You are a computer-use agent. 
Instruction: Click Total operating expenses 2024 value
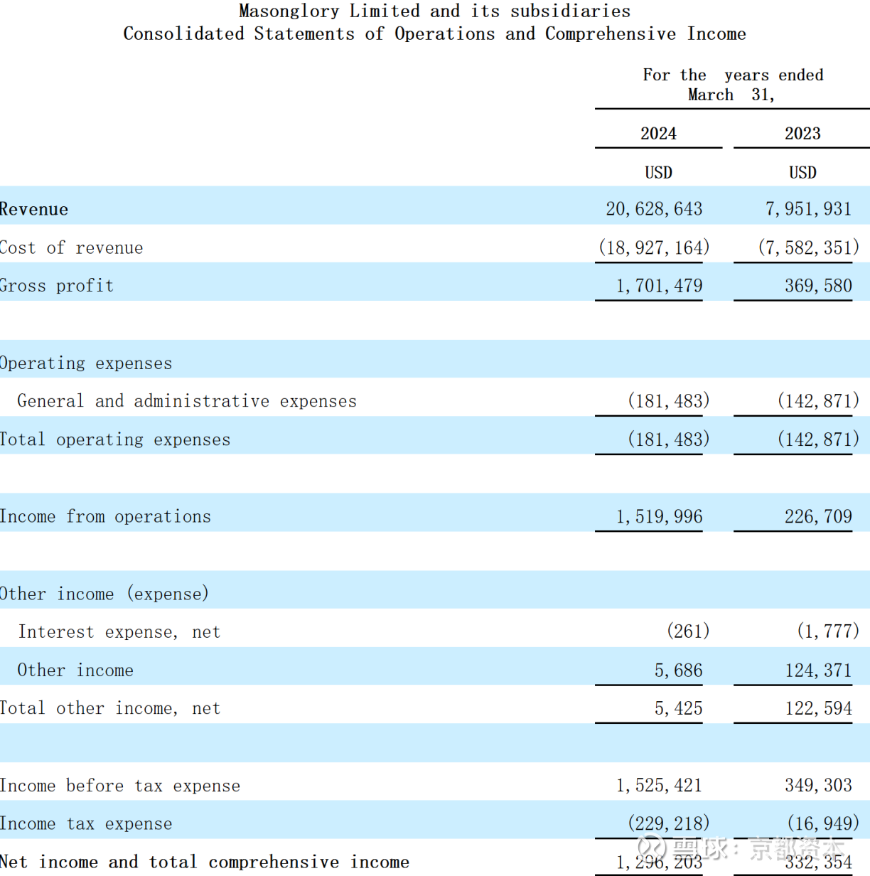coord(669,439)
